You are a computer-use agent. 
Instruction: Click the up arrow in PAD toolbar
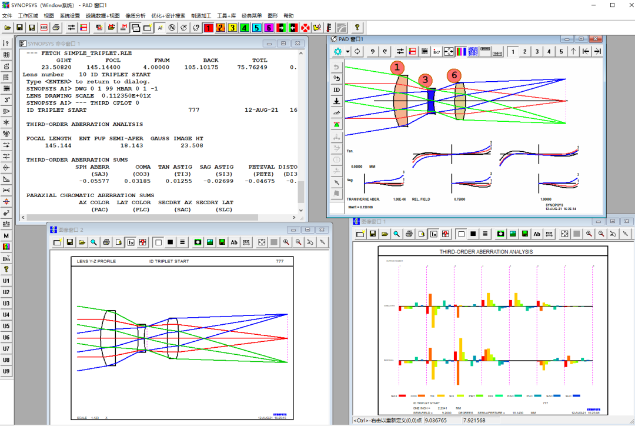click(573, 51)
